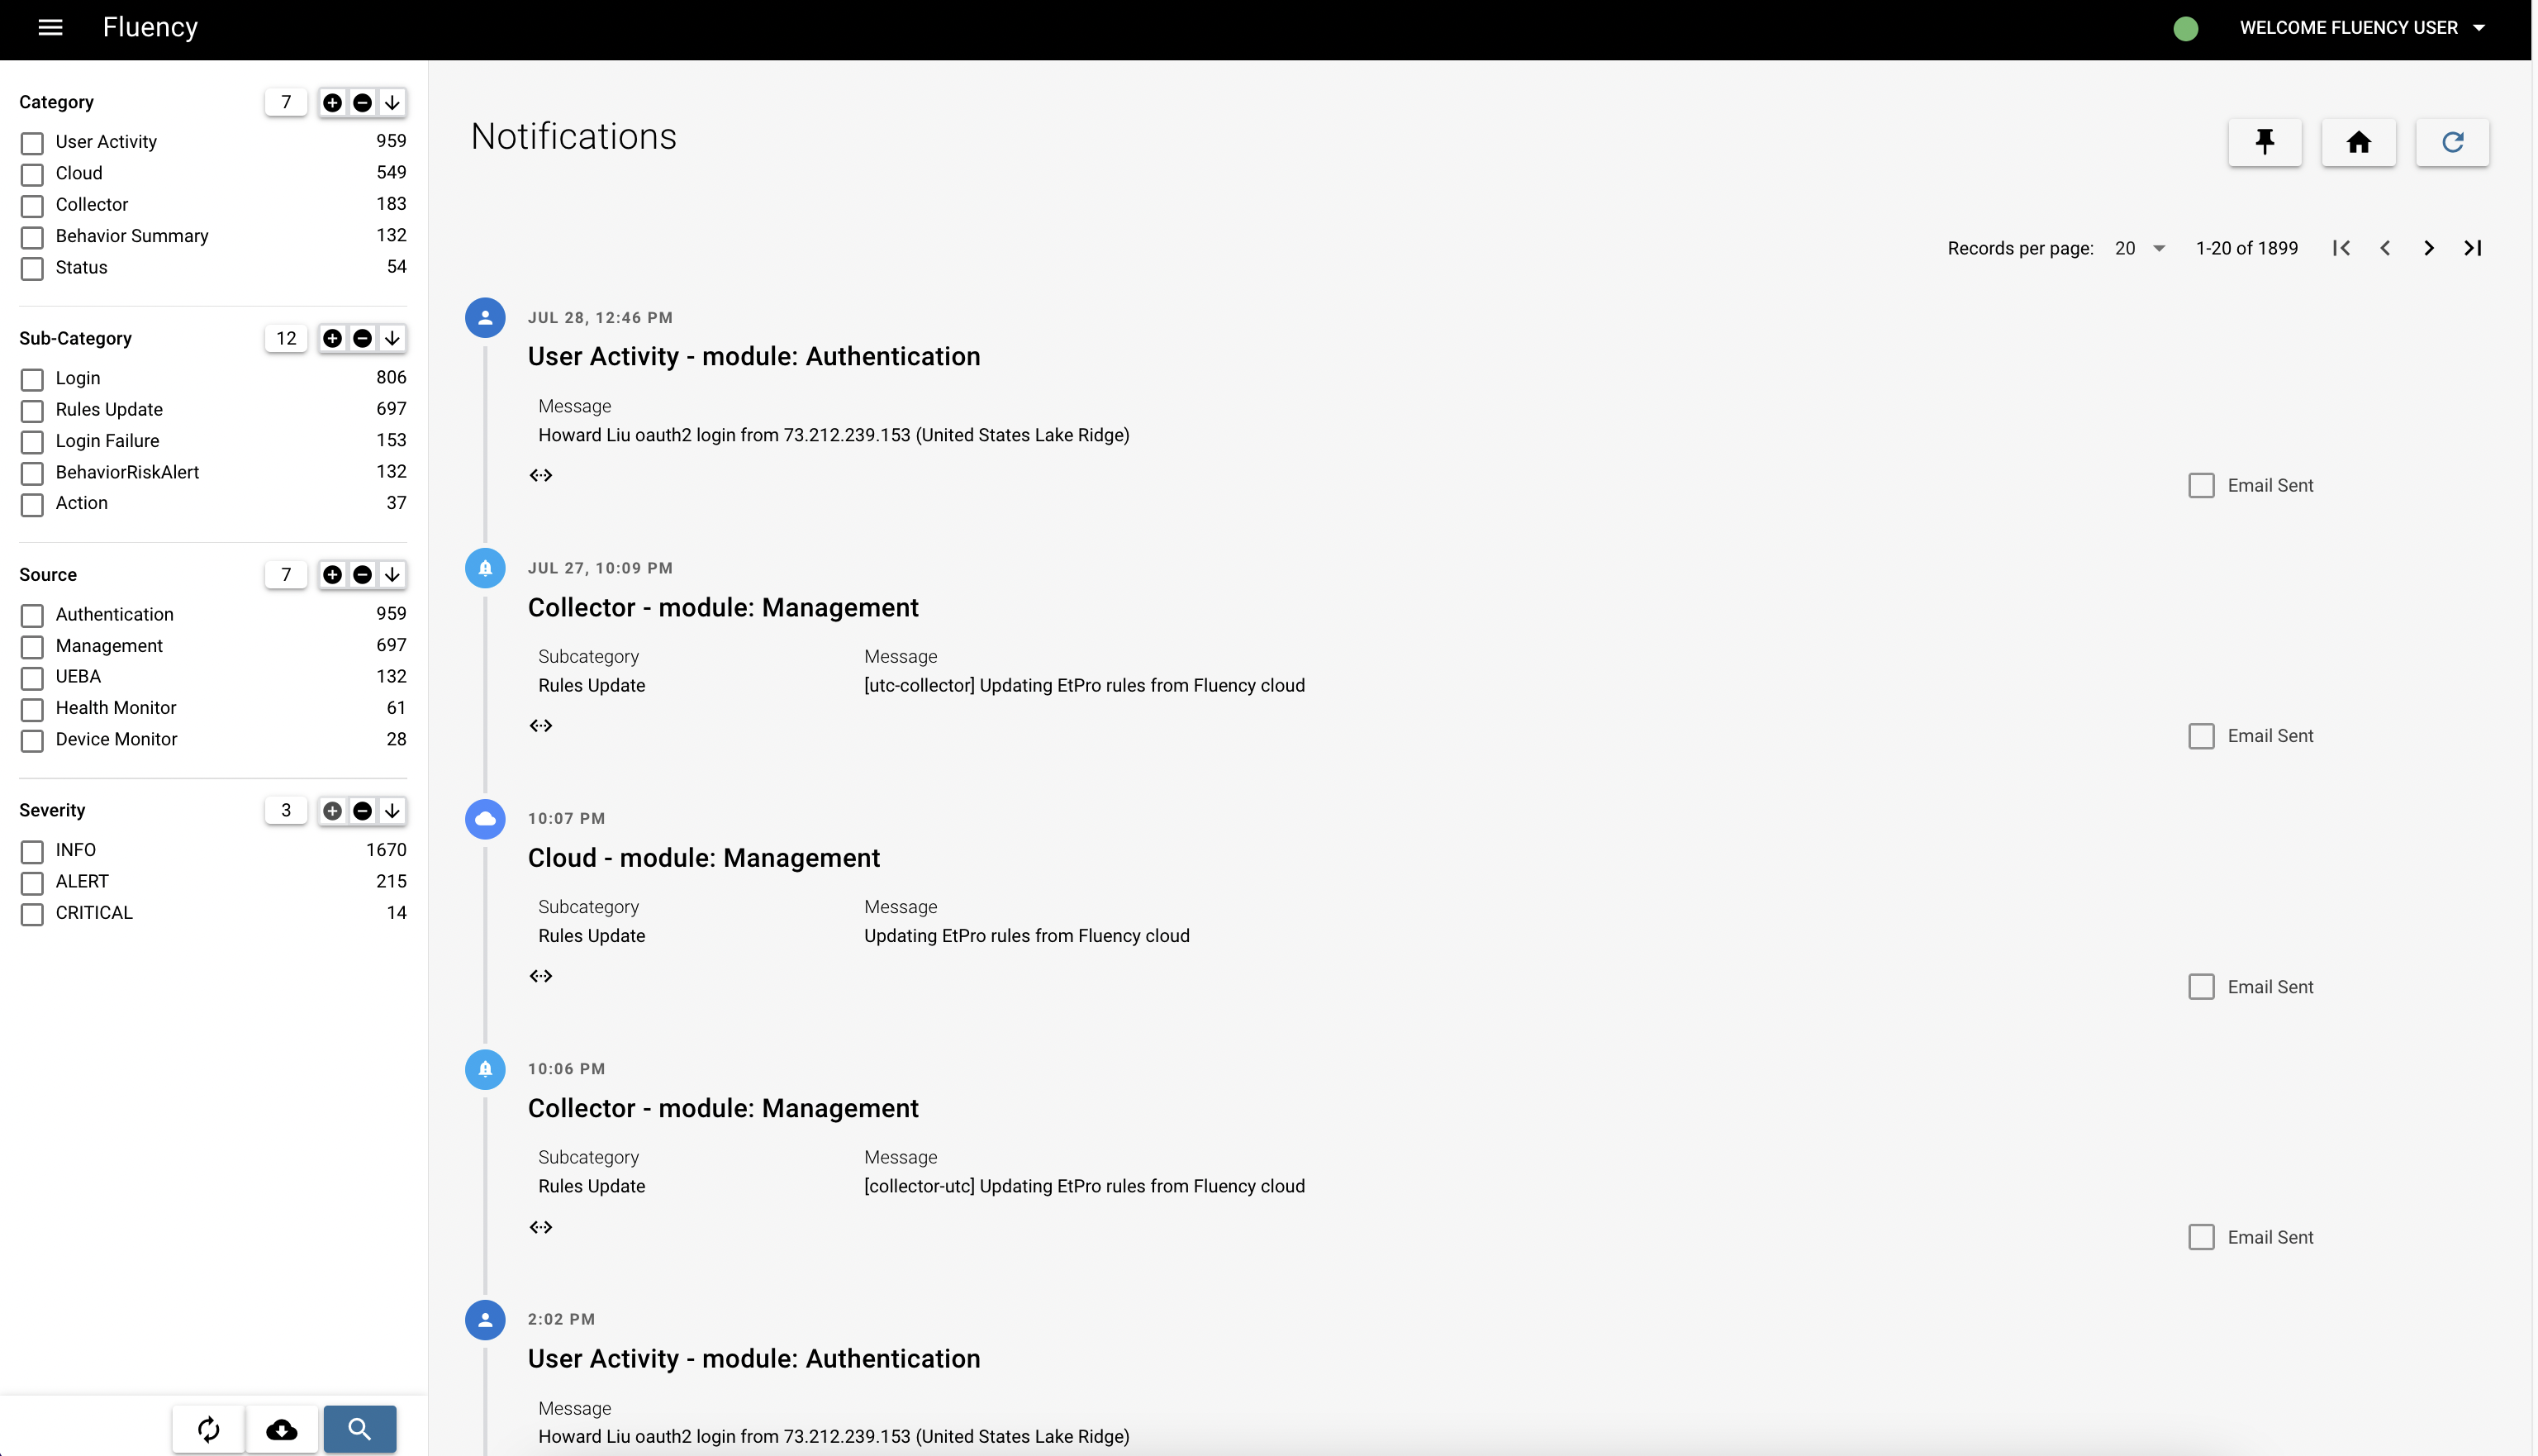
Task: Select the Behavior Summary category label
Action: point(132,236)
